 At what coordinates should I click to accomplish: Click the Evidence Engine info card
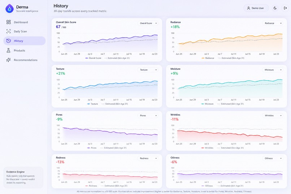23,177
